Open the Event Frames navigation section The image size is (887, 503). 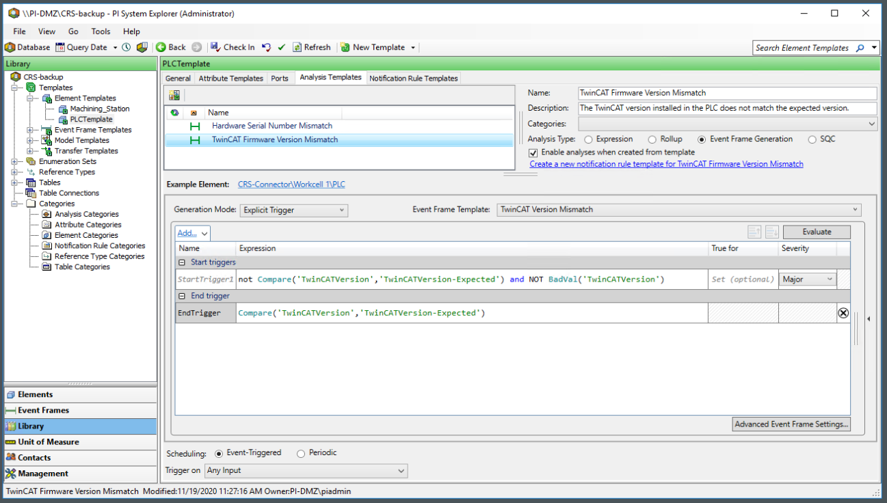click(81, 410)
